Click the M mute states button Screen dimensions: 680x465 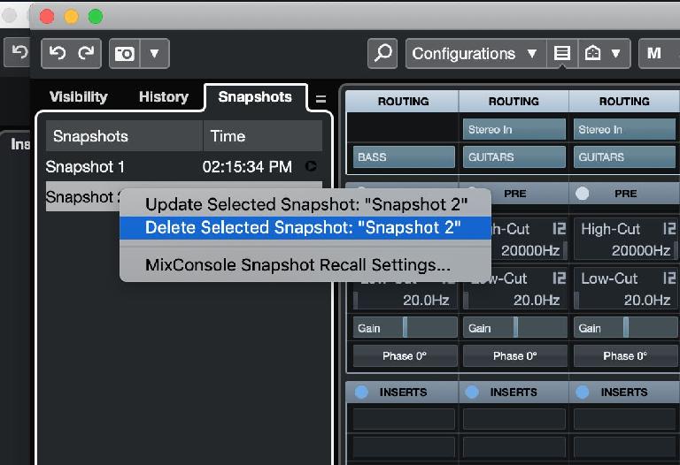pyautogui.click(x=654, y=54)
